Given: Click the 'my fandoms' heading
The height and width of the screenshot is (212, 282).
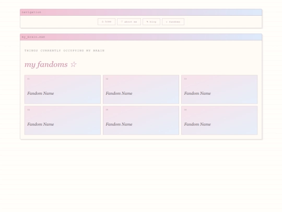Looking at the screenshot, I should pyautogui.click(x=51, y=64).
